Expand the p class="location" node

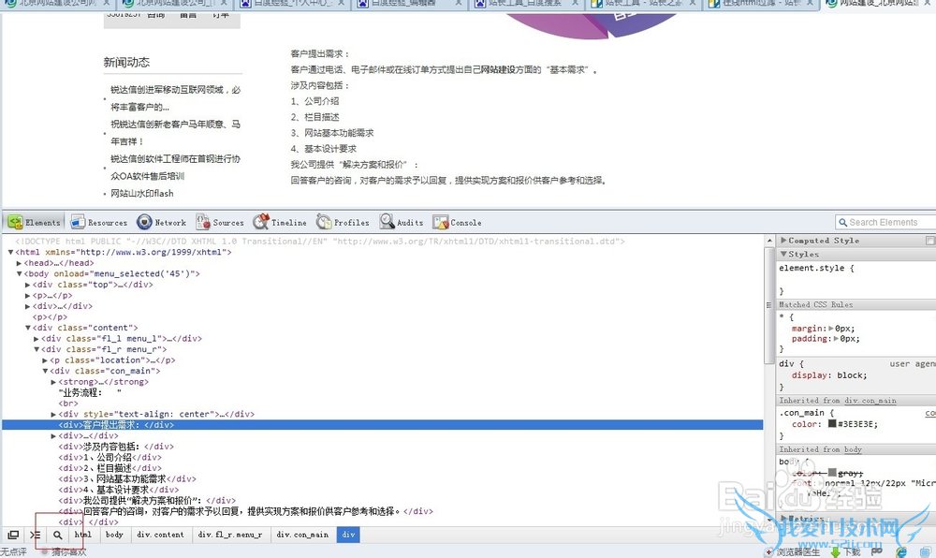coord(45,360)
